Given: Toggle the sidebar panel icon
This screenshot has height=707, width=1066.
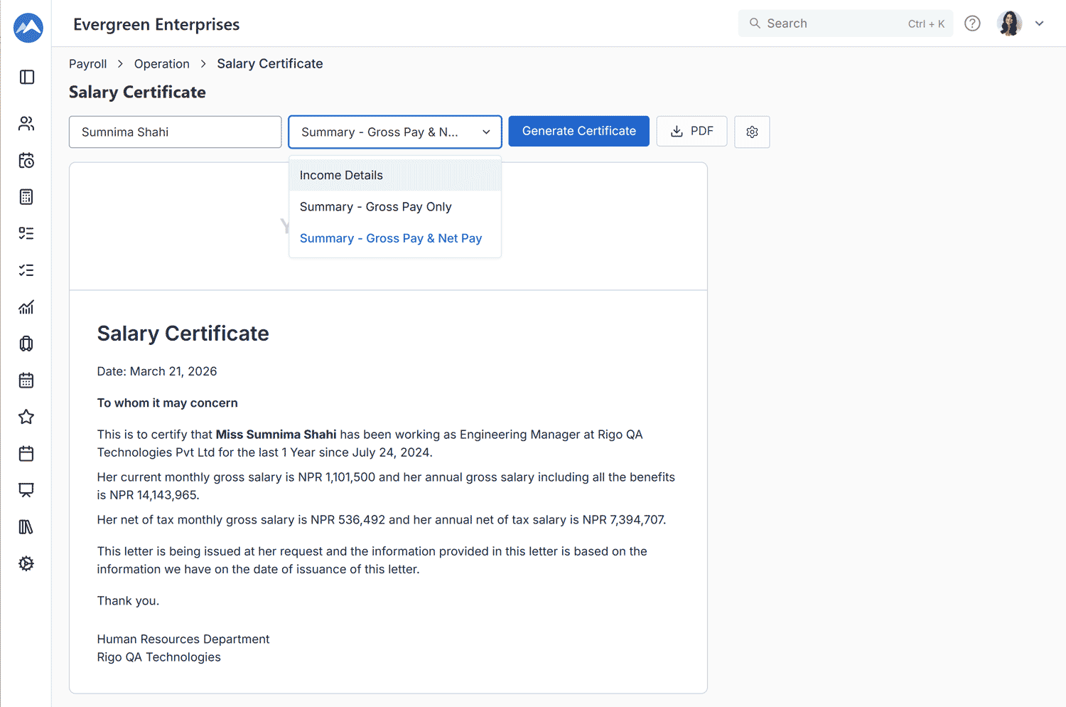Looking at the screenshot, I should tap(27, 77).
